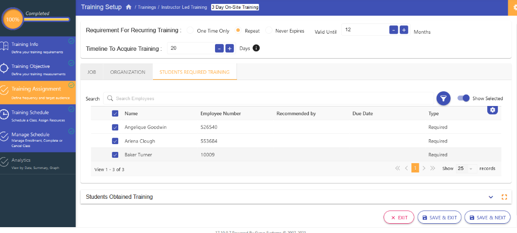Open table column settings gear icon
The width and height of the screenshot is (517, 233).
(x=493, y=110)
